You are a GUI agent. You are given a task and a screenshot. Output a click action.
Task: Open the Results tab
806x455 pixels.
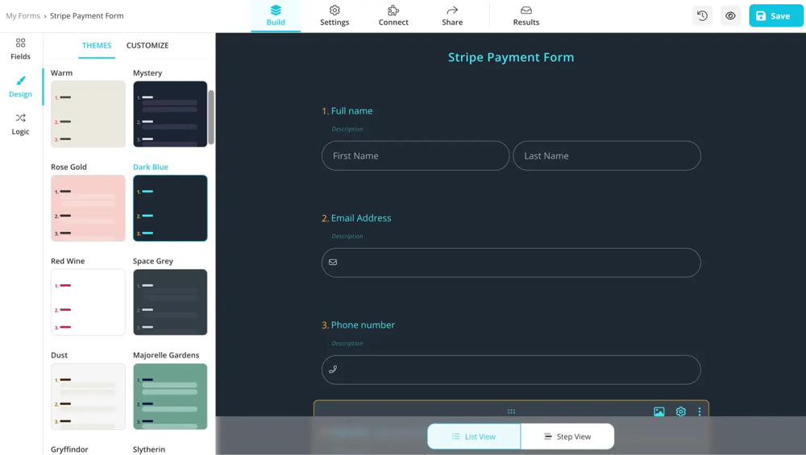pos(526,16)
